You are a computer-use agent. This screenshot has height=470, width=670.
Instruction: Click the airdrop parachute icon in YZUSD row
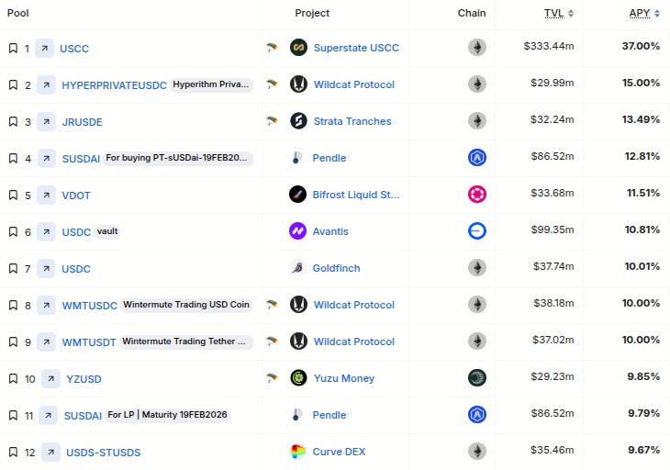(x=272, y=377)
